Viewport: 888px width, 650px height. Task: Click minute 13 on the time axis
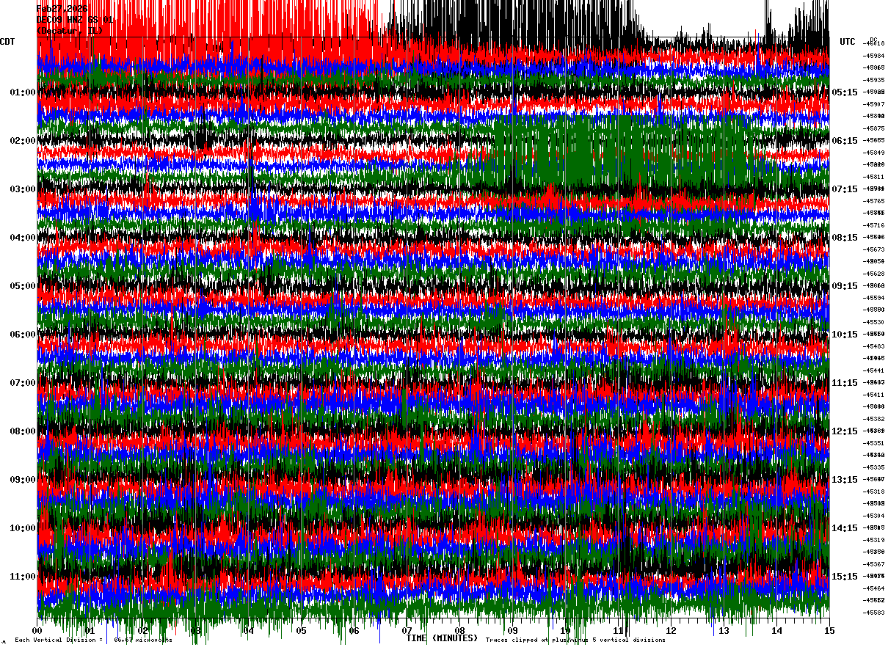(x=724, y=630)
